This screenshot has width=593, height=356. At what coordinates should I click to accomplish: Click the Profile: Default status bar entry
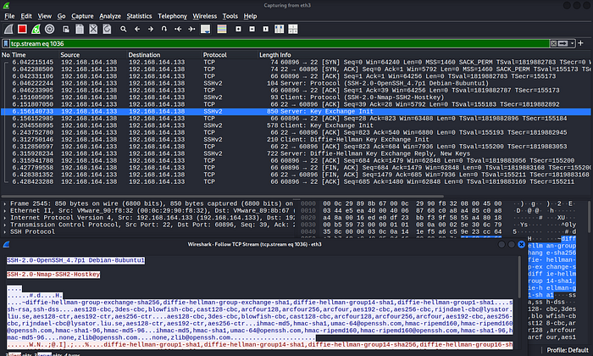(568, 350)
